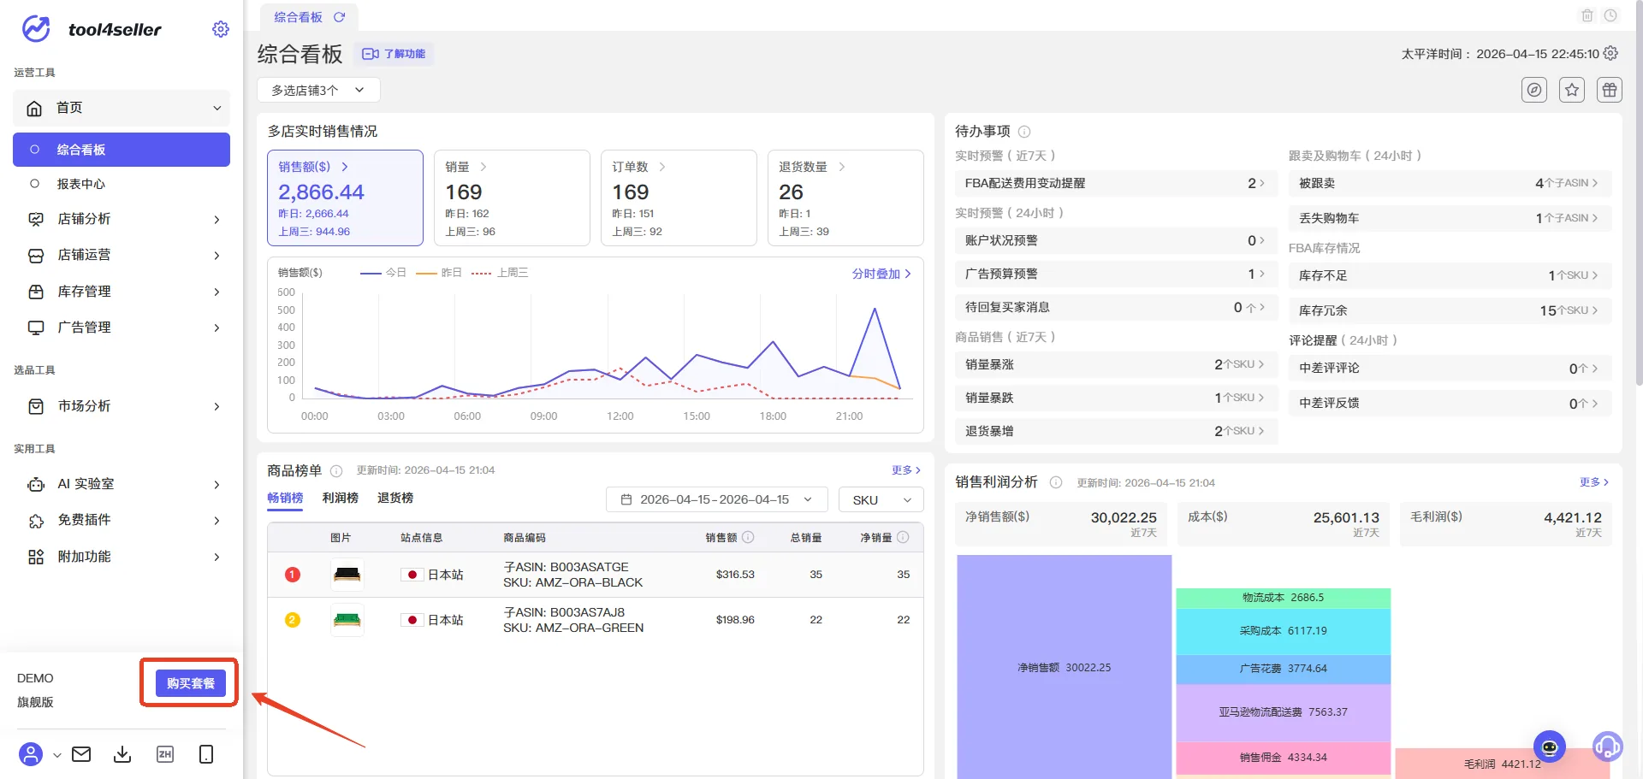Expand the 免费插件 menu
This screenshot has width=1643, height=779.
pos(122,520)
